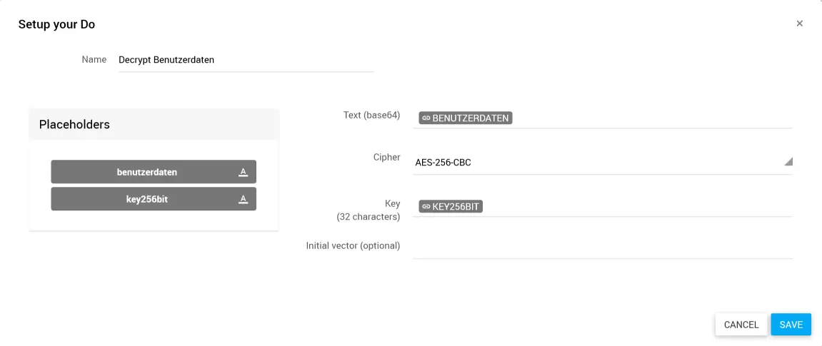Click the Cipher field label

coord(386,158)
